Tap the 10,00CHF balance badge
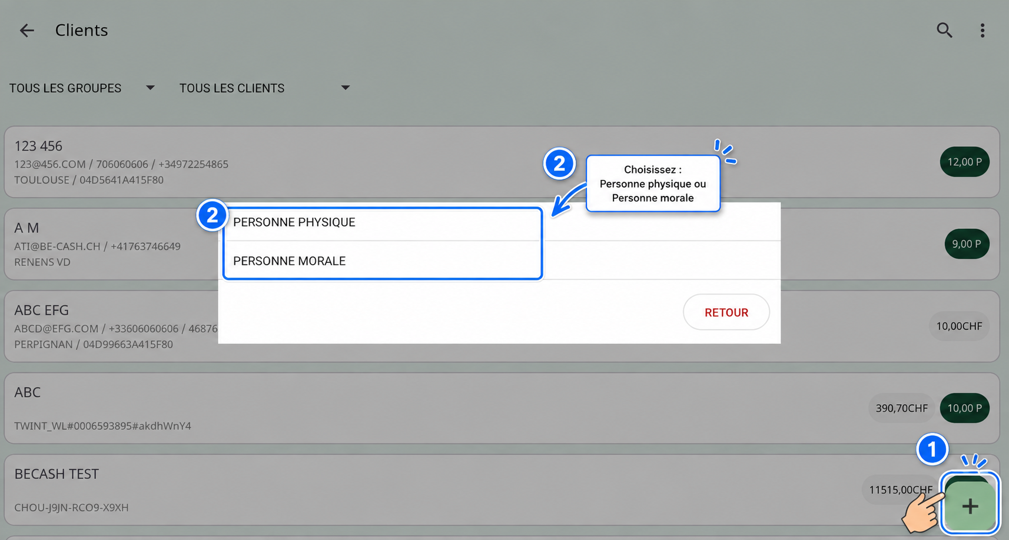The height and width of the screenshot is (540, 1009). pyautogui.click(x=959, y=326)
